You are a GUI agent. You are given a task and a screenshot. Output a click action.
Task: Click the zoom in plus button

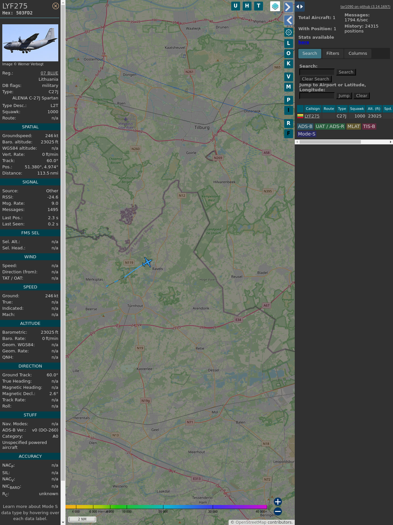278,502
